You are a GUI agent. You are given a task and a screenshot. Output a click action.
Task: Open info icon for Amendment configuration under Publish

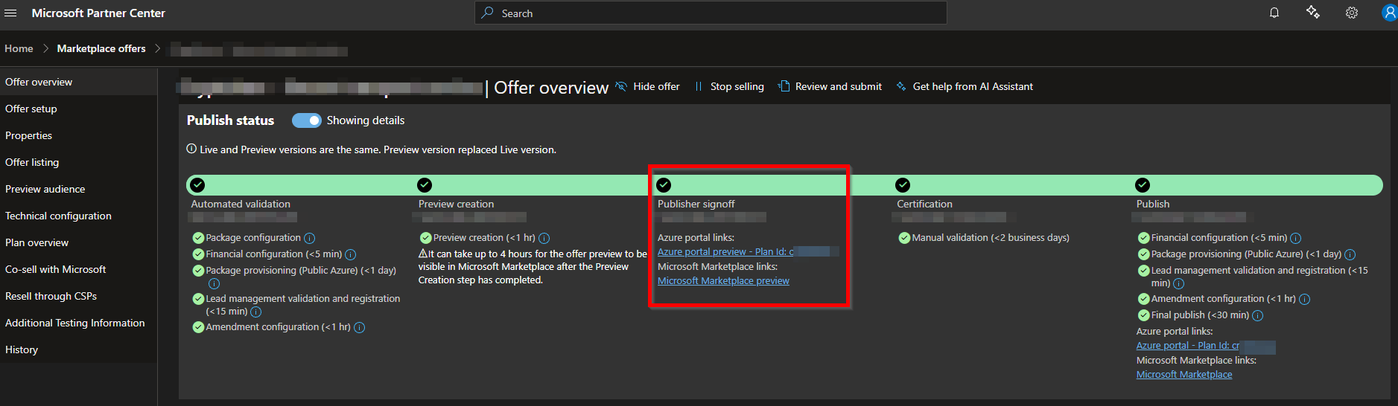(1304, 299)
